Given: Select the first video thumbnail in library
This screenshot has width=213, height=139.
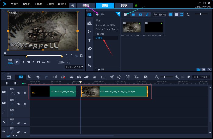Looking at the screenshot, I should [x=132, y=27].
